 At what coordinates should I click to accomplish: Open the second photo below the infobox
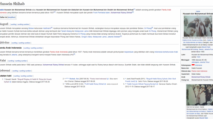pyautogui.click(x=199, y=95)
